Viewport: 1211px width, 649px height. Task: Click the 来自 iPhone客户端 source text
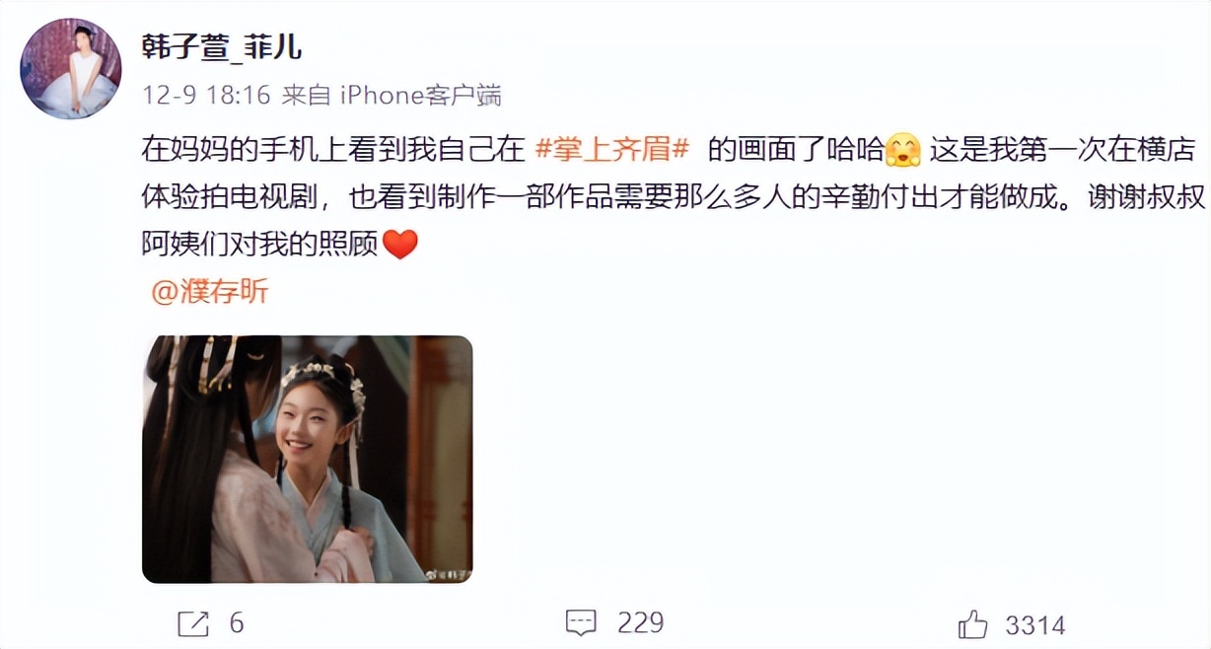pos(392,95)
